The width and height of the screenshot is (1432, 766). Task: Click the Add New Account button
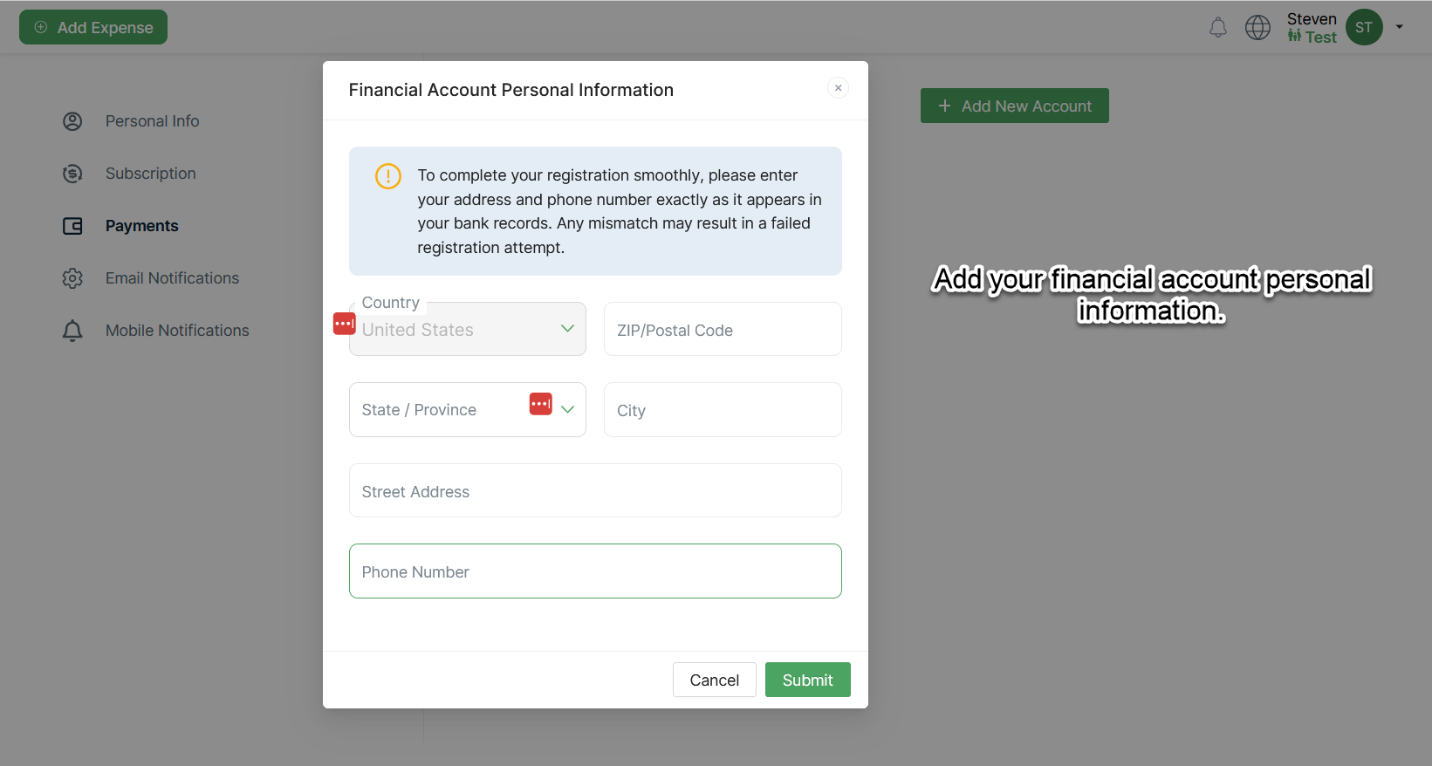point(1014,106)
